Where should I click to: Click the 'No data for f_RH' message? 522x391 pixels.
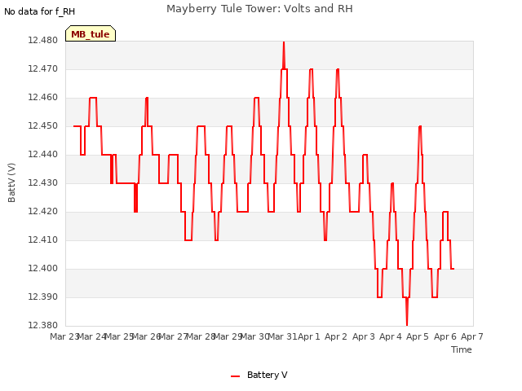coord(39,11)
